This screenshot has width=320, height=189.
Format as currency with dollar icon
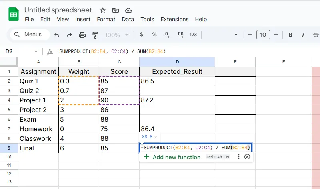point(141,35)
